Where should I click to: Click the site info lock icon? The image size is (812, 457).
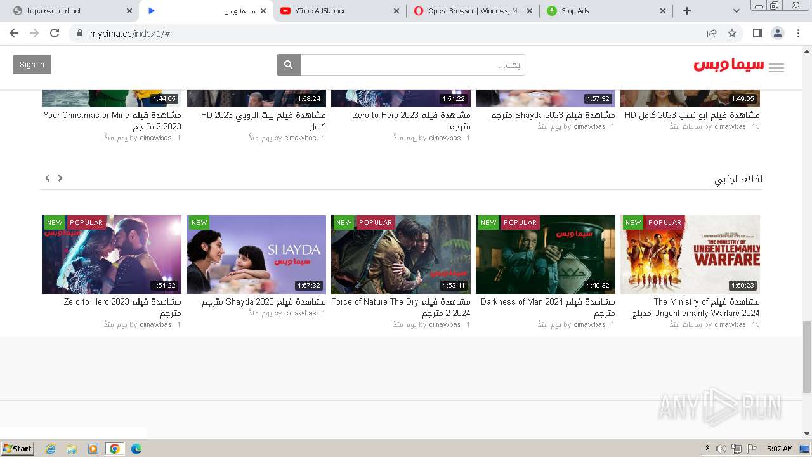tap(80, 33)
